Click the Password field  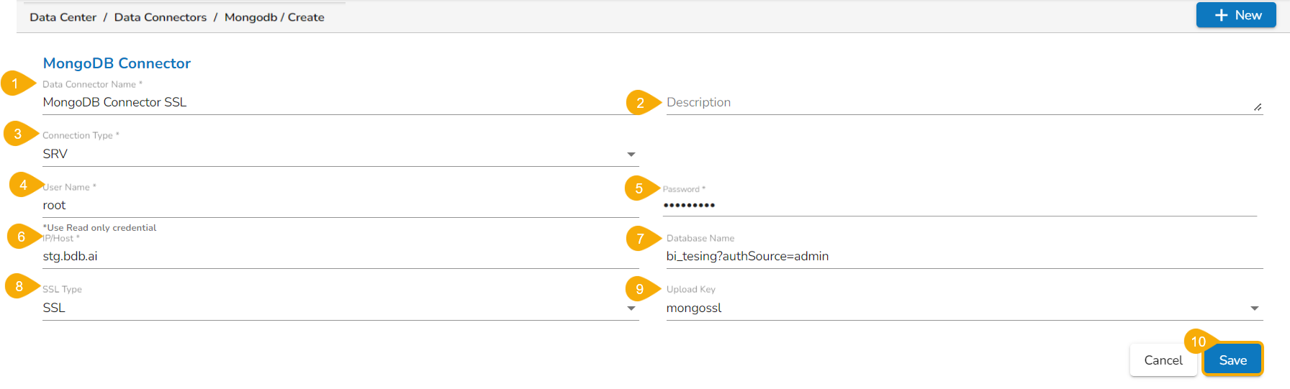957,205
